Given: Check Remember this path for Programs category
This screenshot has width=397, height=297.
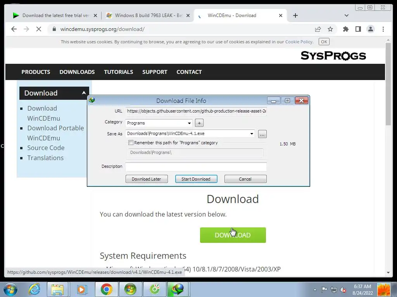Looking at the screenshot, I should point(131,143).
